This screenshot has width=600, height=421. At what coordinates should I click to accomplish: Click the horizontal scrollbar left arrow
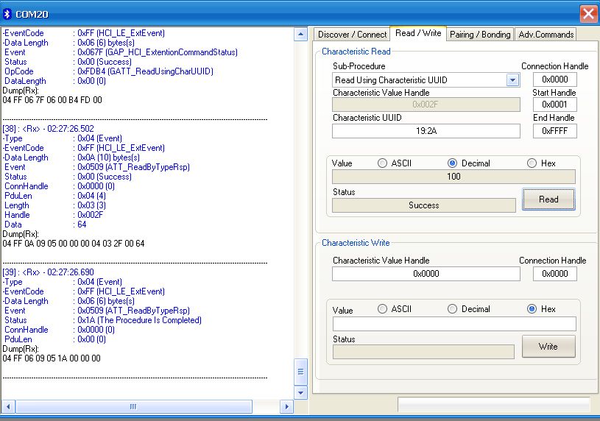(8, 406)
